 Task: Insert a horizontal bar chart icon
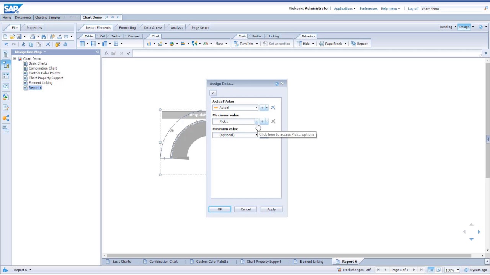coord(183,44)
